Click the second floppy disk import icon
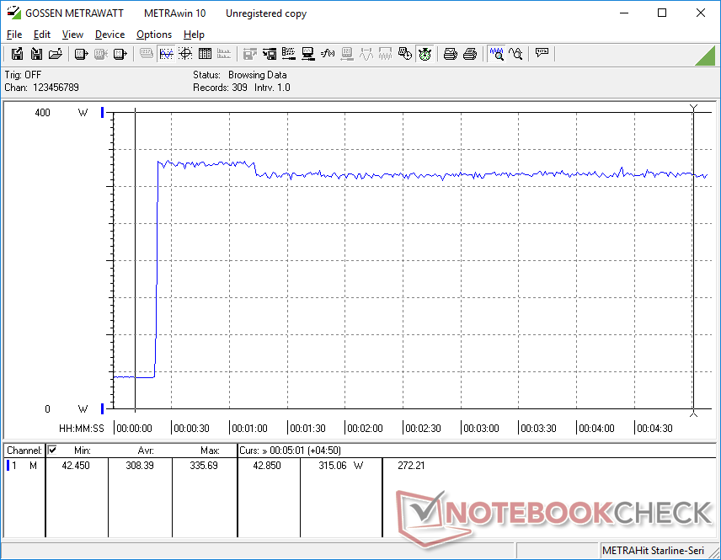The height and width of the screenshot is (560, 721). (36, 54)
